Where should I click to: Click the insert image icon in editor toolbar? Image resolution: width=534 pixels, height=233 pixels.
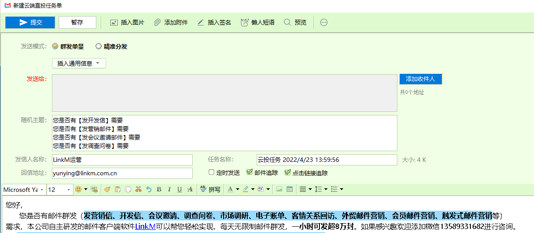[x=279, y=190]
